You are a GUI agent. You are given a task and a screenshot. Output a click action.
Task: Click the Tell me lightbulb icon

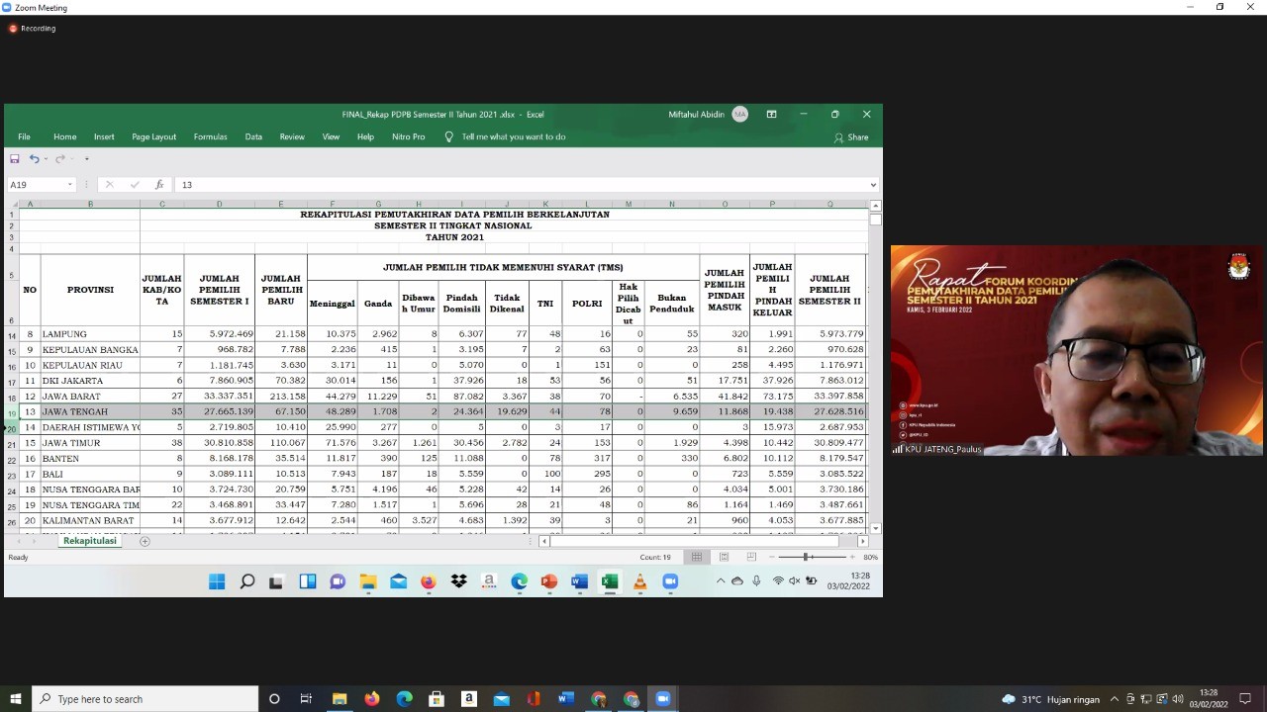pos(449,136)
